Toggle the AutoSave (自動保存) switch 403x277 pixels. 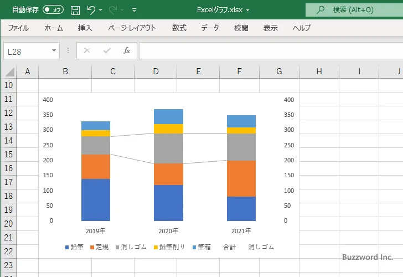click(53, 10)
